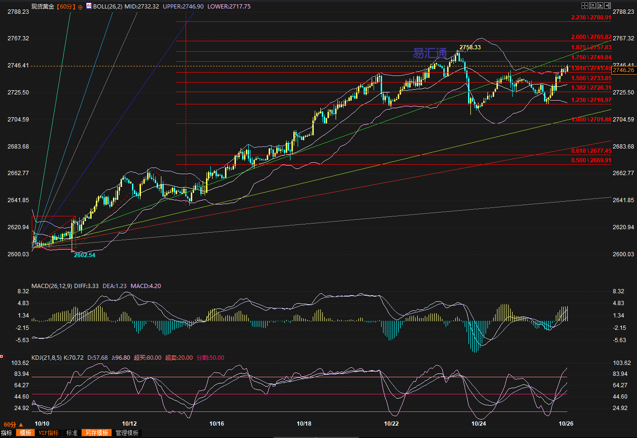Open the 60分 period selector at bottom
The image size is (637, 438).
click(x=13, y=424)
